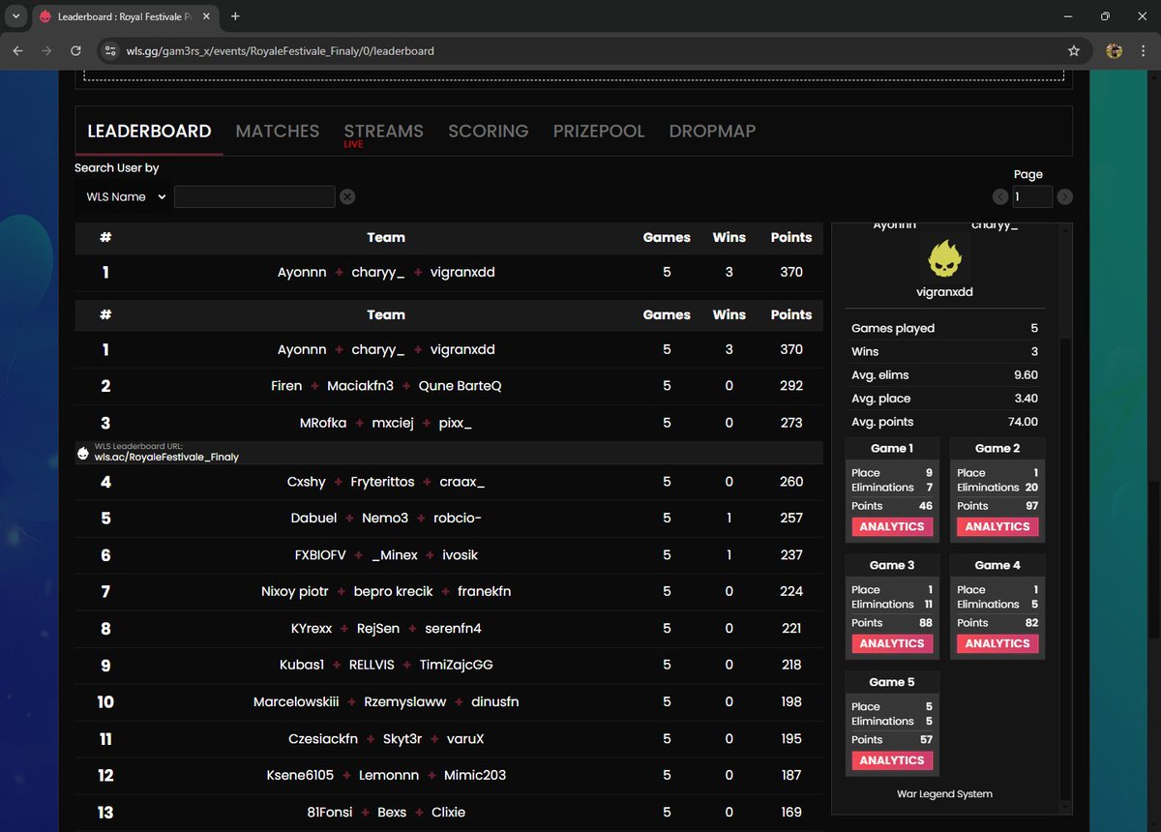Screen dimensions: 1161x832
Task: Select rank 6 team FXBIOFV row
Action: (x=449, y=555)
